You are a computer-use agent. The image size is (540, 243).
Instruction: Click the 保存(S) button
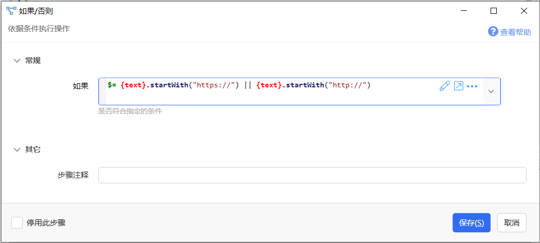click(x=472, y=223)
